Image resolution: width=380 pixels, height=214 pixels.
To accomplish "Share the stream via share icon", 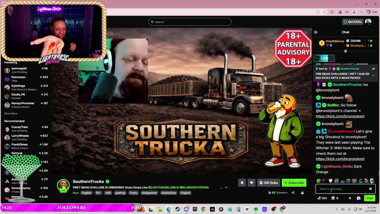I will [293, 193].
